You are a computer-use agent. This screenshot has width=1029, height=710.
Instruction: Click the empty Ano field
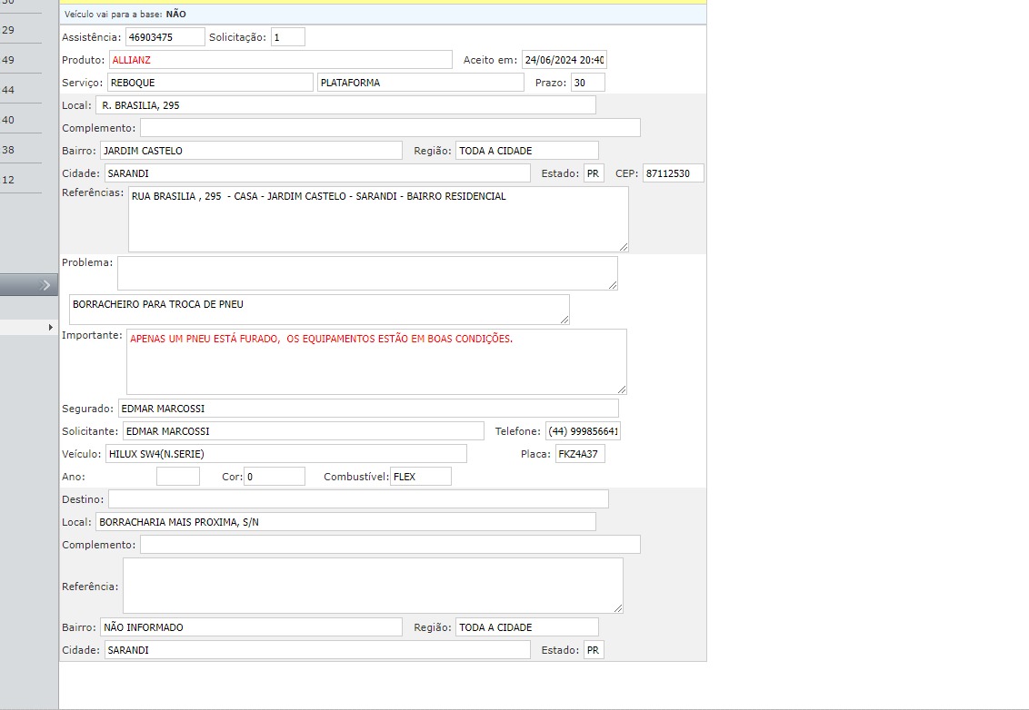click(x=177, y=477)
